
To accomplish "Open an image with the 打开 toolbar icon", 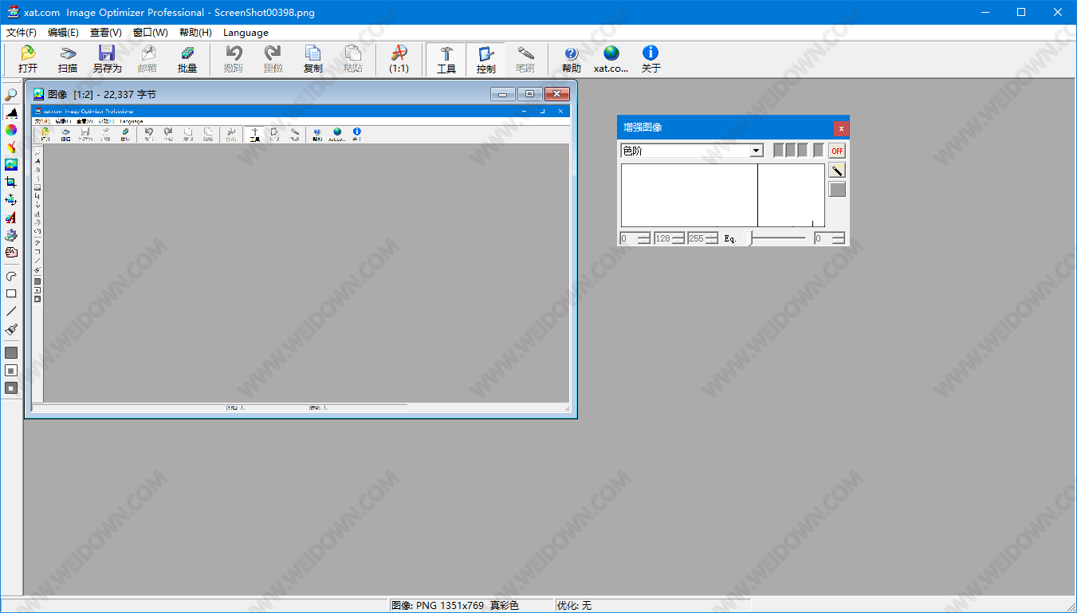I will point(28,59).
